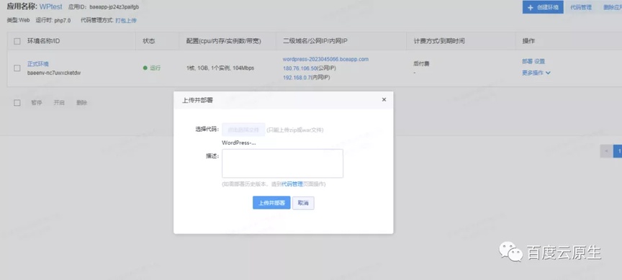Cancel the upload with 取消 button
Screen dimensions: 622x280
[303, 203]
